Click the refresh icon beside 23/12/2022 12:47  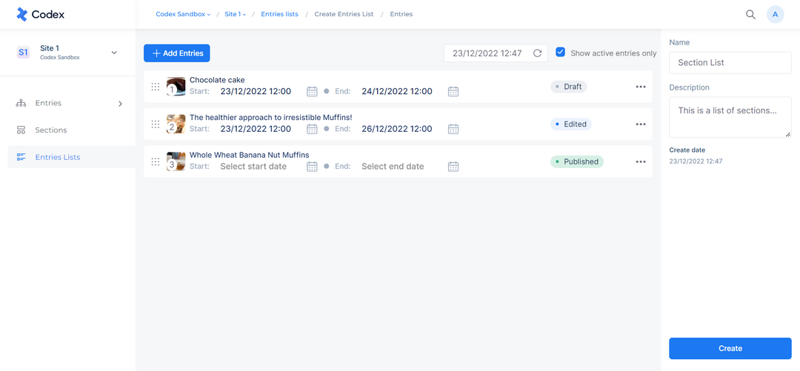point(537,53)
